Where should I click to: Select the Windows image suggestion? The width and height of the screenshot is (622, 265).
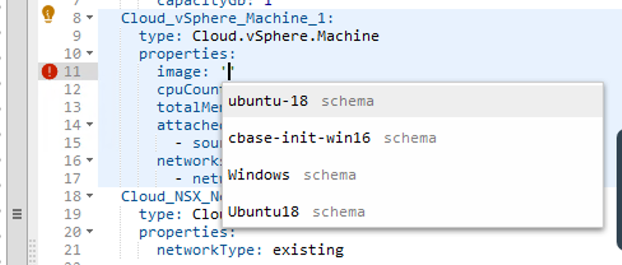pyautogui.click(x=412, y=175)
